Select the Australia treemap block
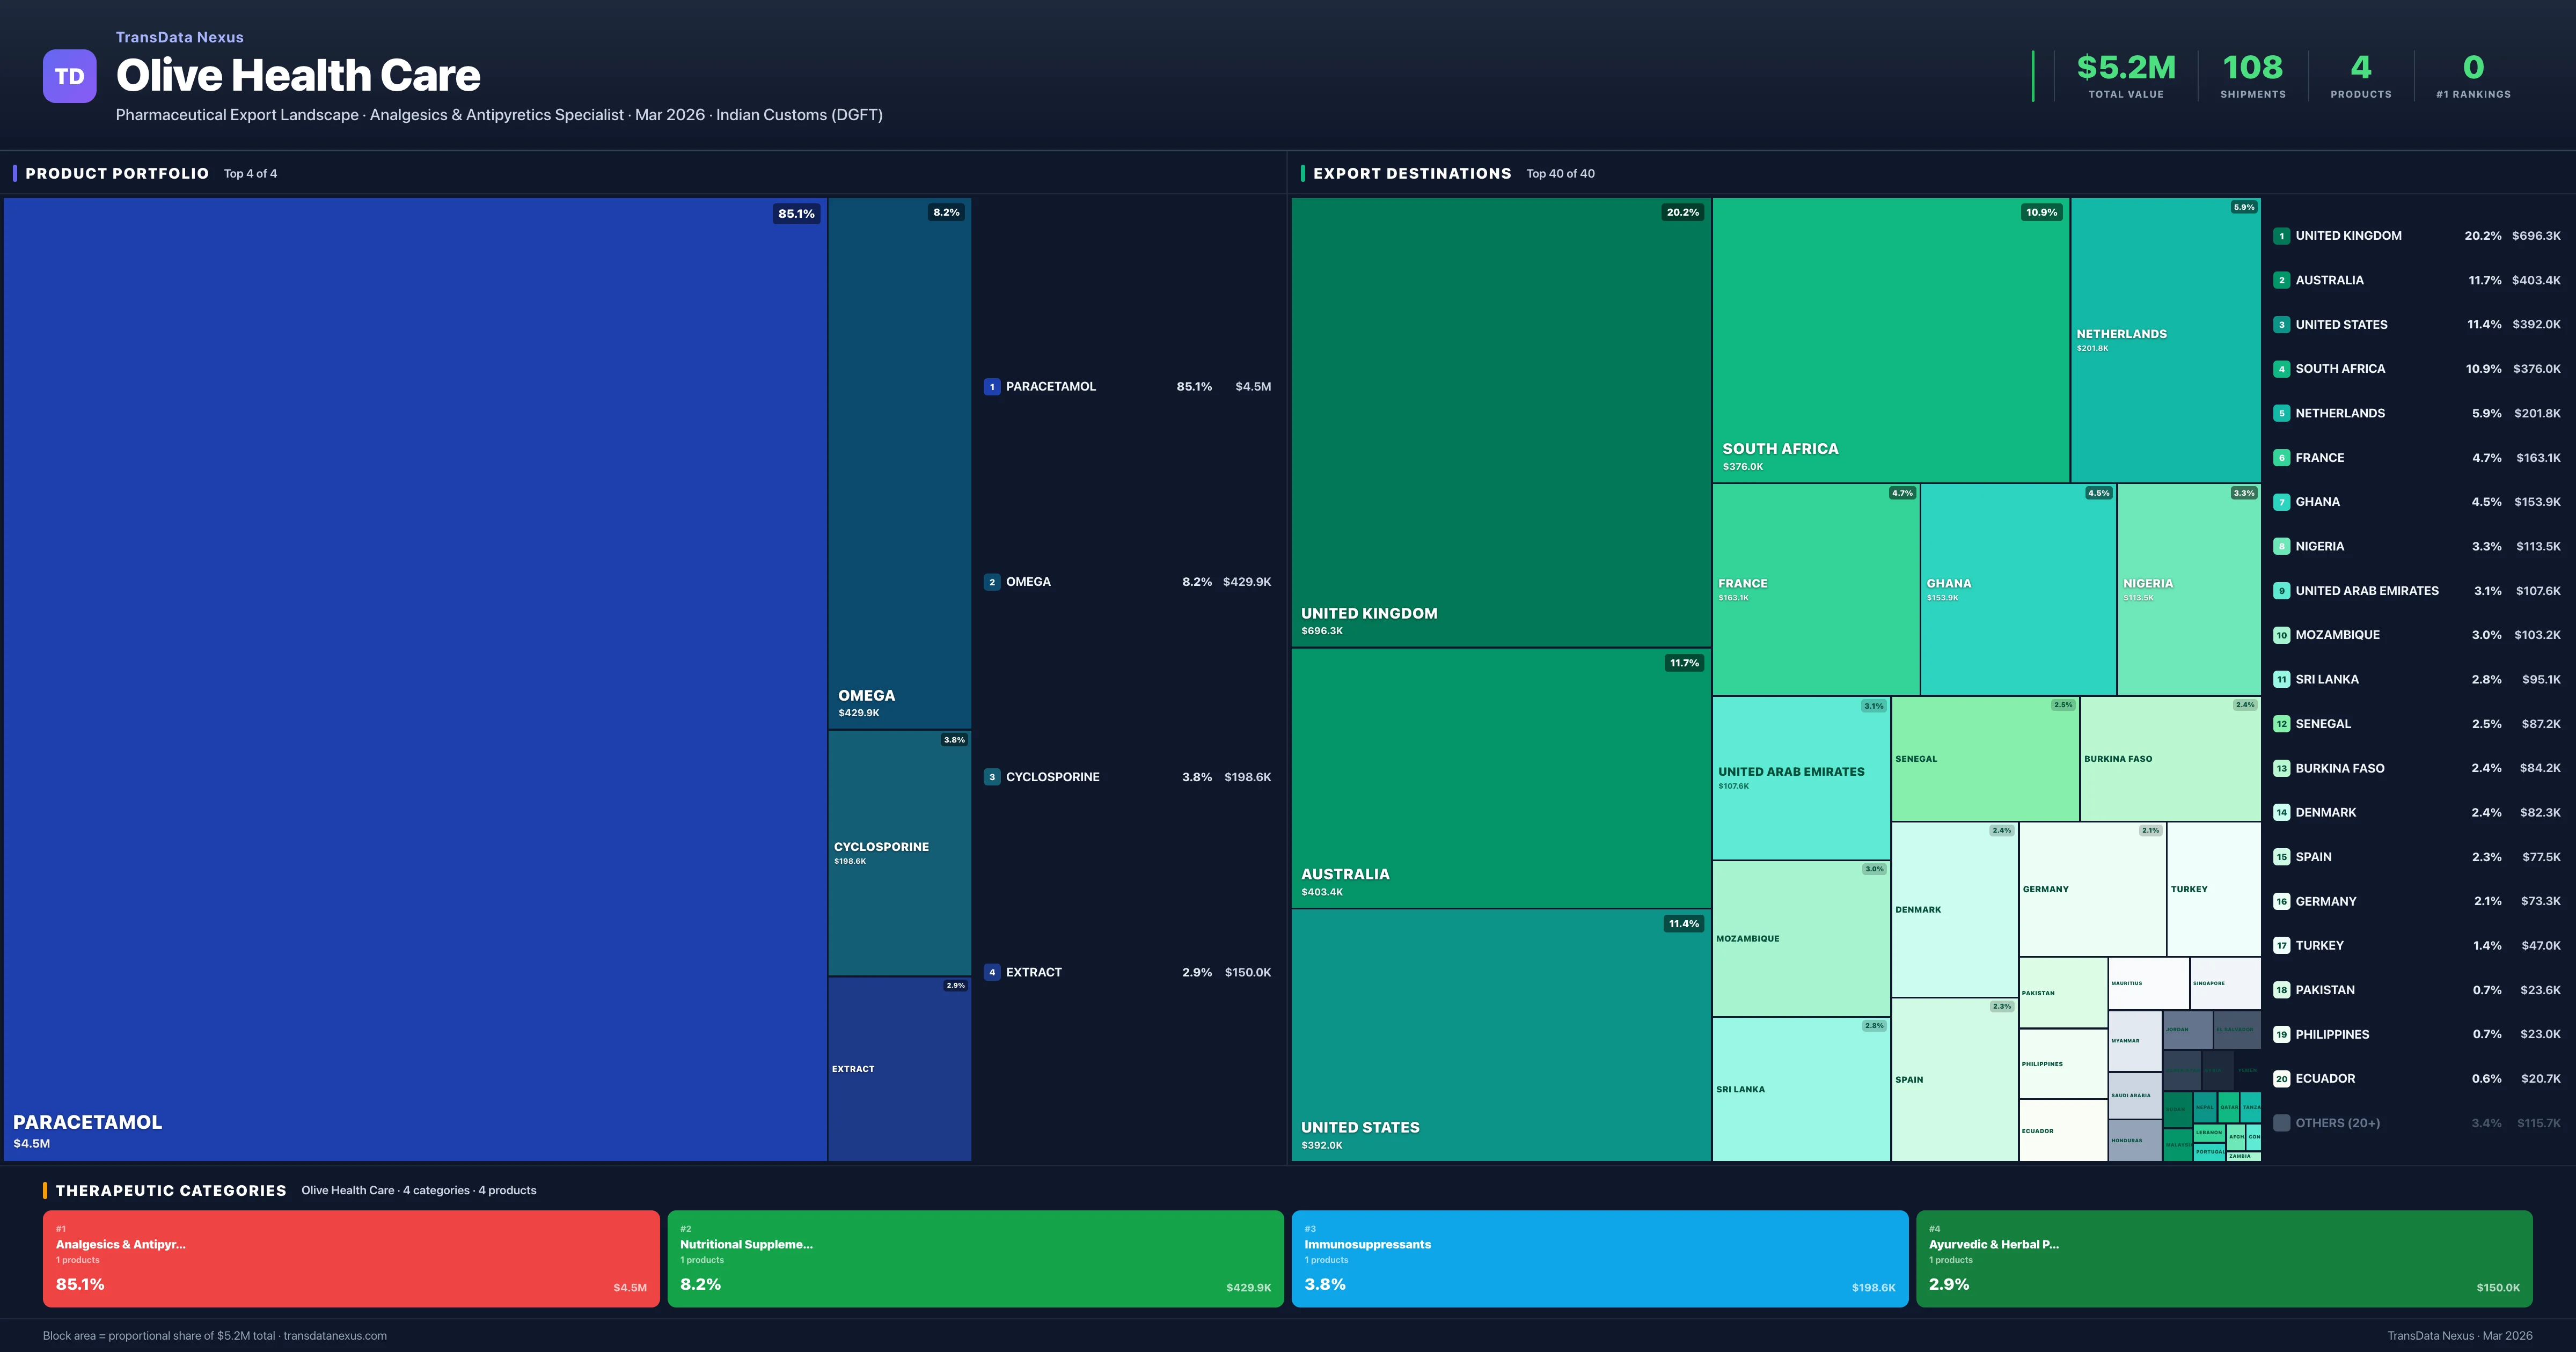 [1500, 777]
